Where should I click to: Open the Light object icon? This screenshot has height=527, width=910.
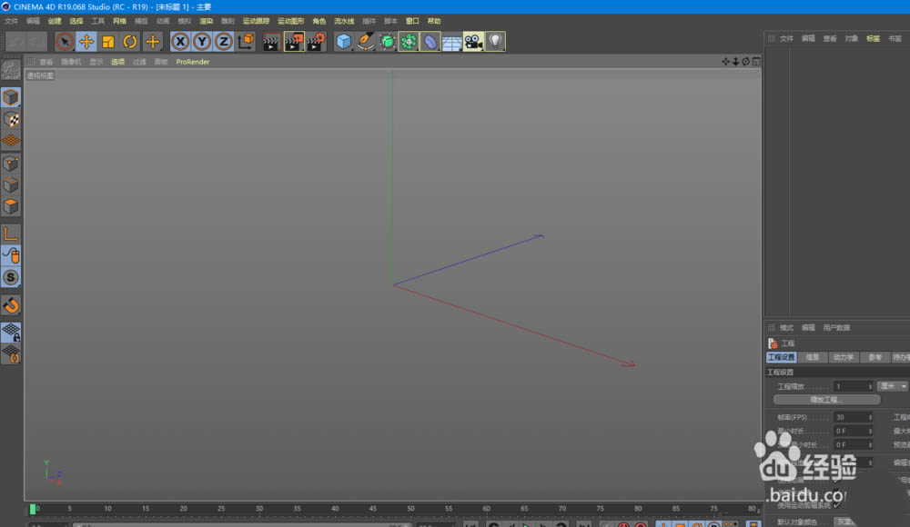pyautogui.click(x=495, y=41)
